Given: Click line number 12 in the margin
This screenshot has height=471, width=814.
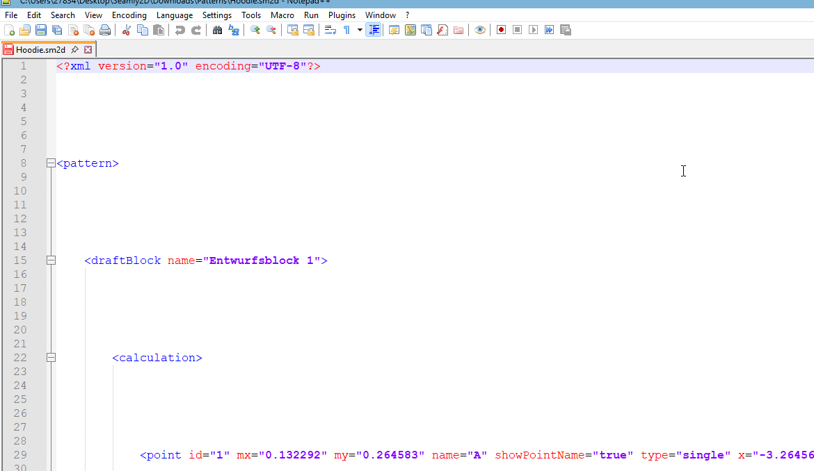Looking at the screenshot, I should pyautogui.click(x=20, y=219).
